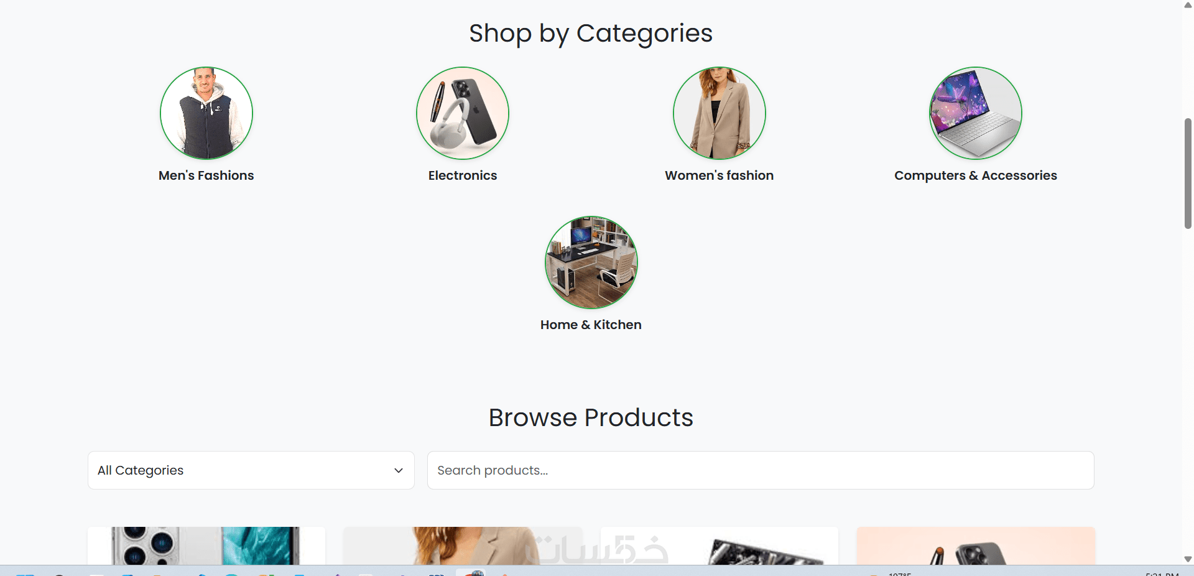Select the Women's fashion category image
This screenshot has width=1194, height=576.
720,113
